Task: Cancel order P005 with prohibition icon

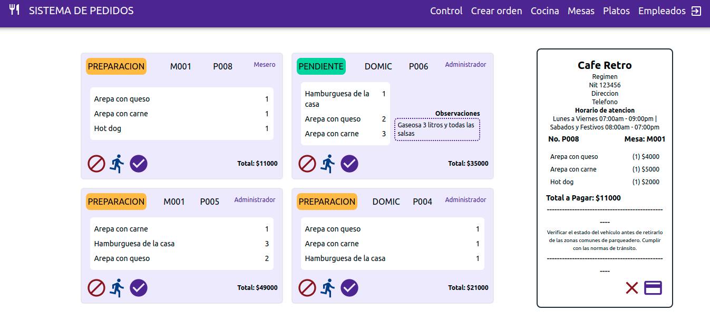Action: (96, 288)
